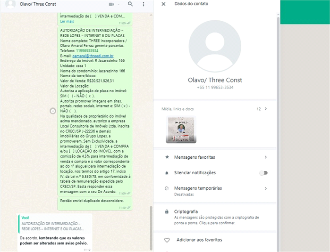Viewport: 330px width, 252px height.
Task: Click the Olavo/ Three Const chat title
Action: 38,4
